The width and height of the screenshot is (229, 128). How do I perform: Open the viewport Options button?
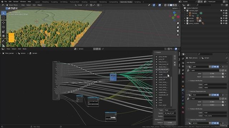[176, 8]
